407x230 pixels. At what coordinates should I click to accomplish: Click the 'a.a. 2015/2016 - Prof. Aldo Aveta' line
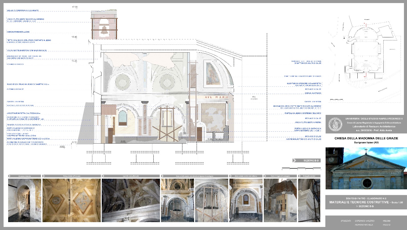pyautogui.click(x=374, y=130)
